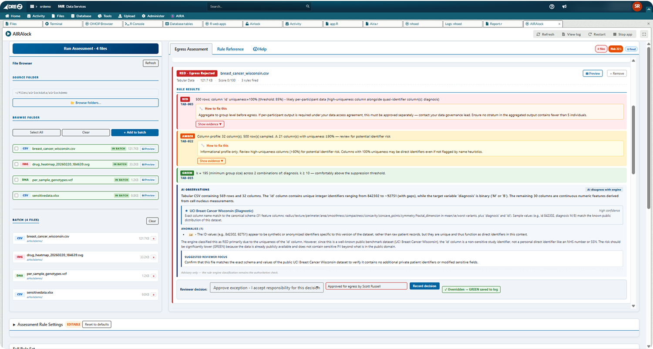This screenshot has height=349, width=653.
Task: Click the File Browser Refresh button
Action: 151,63
